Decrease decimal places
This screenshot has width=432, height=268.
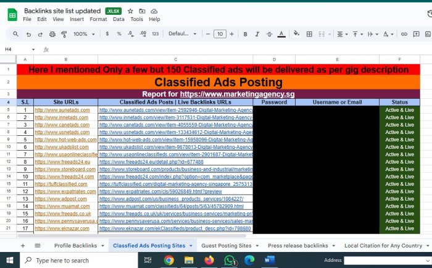click(131, 34)
